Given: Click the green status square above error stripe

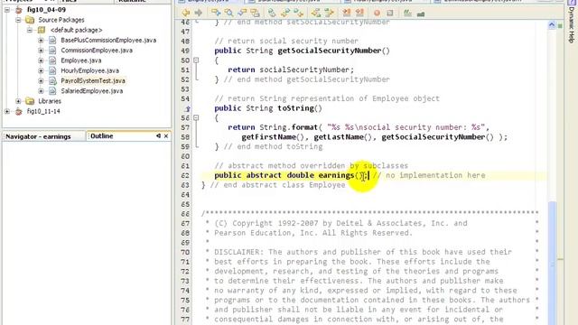Looking at the screenshot, I should tap(560, 26).
